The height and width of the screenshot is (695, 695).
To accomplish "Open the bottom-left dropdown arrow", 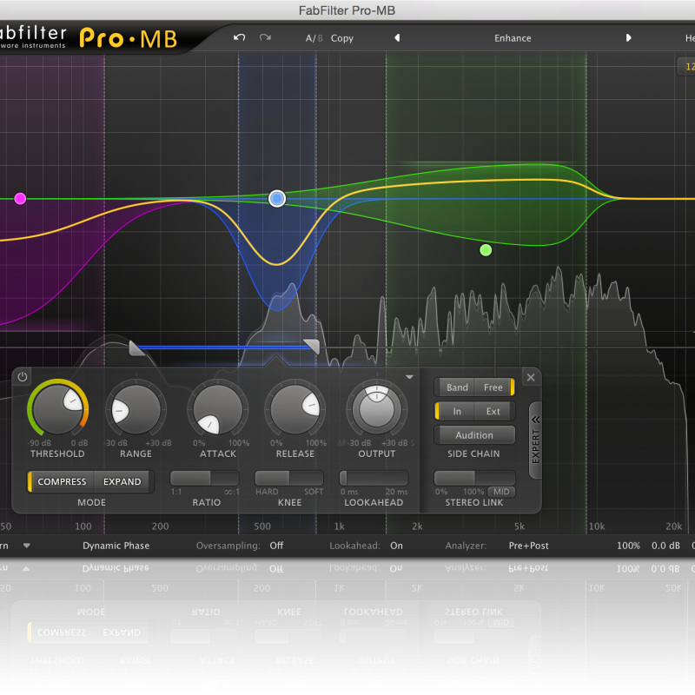I will (27, 546).
